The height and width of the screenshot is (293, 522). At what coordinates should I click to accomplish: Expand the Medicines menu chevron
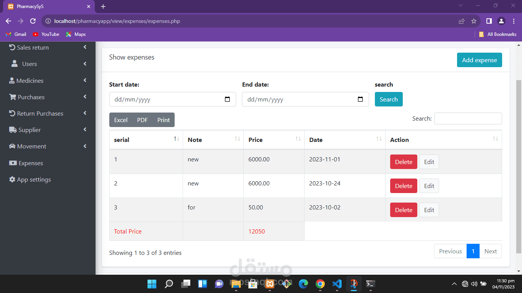pos(85,80)
